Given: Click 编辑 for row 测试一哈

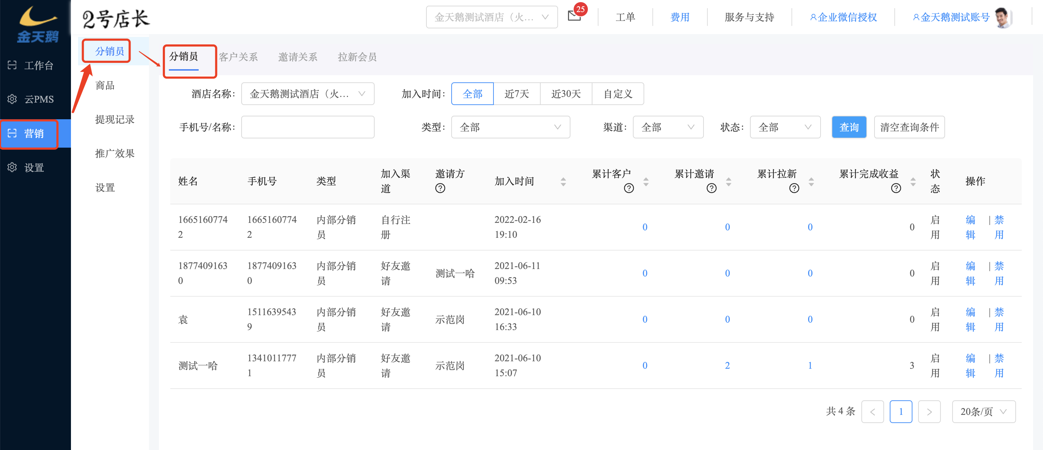Looking at the screenshot, I should 971,366.
